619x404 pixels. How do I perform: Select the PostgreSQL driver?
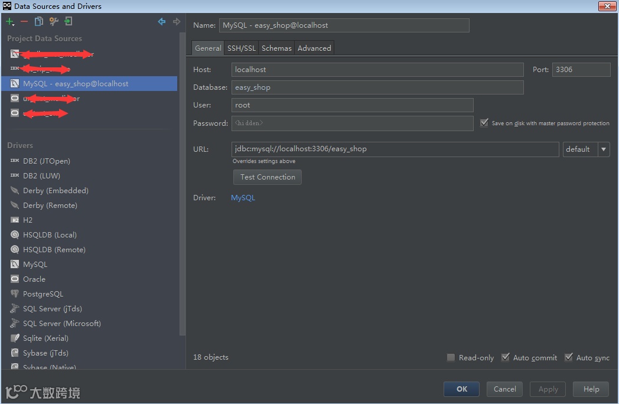[x=43, y=294]
